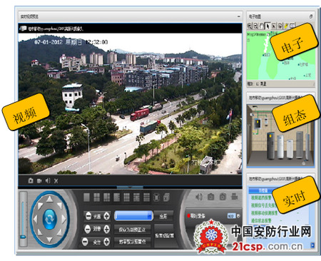
Task: Decrease focus with minus button, middle row
Action: tap(88, 229)
